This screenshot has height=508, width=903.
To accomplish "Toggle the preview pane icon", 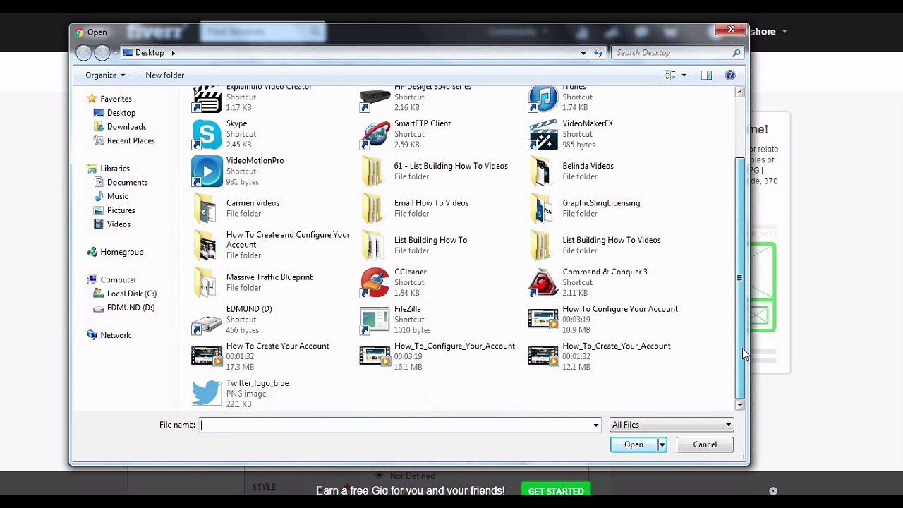I will (x=706, y=75).
